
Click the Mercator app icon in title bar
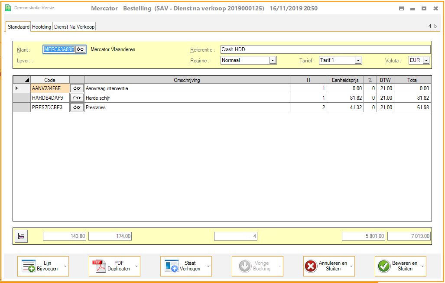click(x=8, y=8)
